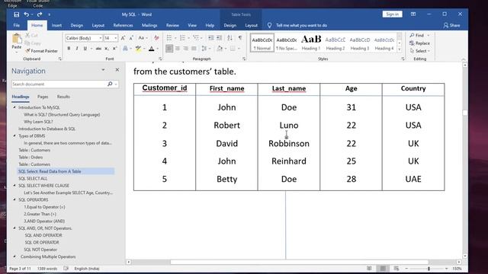Click the horizontal scrollbar of the document

tap(299, 262)
